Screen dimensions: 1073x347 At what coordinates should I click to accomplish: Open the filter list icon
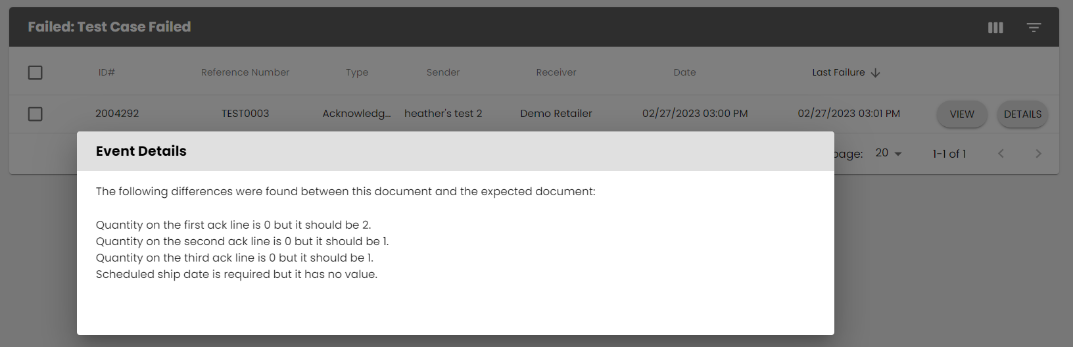tap(1034, 28)
